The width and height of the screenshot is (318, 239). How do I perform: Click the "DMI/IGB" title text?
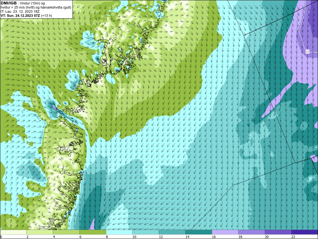[x=9, y=3]
